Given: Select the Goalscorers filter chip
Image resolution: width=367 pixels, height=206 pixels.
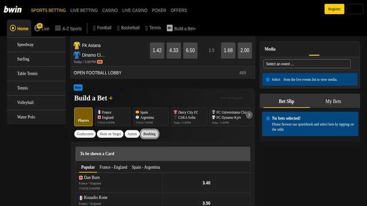Looking at the screenshot, I should (85, 134).
